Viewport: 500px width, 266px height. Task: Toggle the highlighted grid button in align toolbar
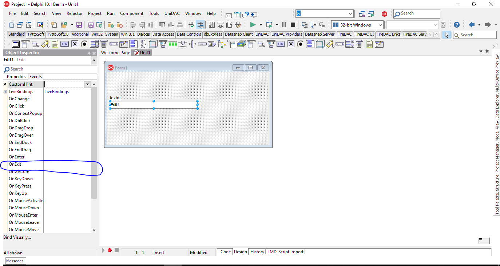[200, 25]
